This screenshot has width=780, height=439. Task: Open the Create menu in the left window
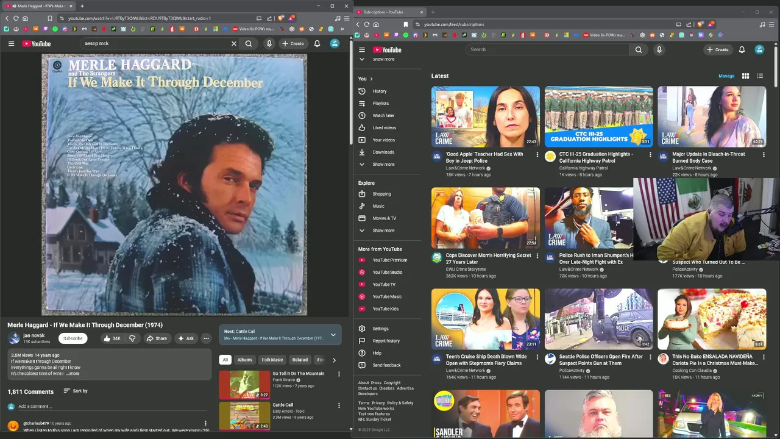[292, 43]
